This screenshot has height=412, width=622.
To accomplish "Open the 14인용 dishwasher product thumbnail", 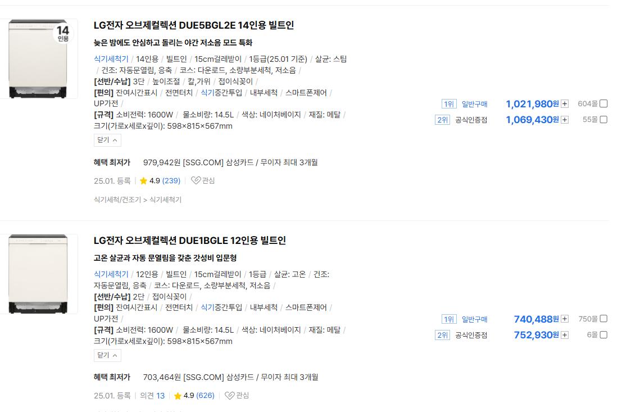I will click(38, 59).
